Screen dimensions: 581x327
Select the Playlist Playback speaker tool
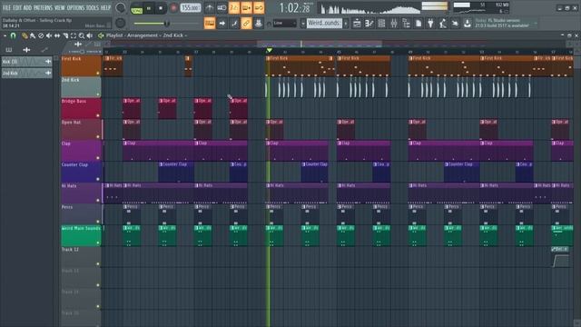89,35
